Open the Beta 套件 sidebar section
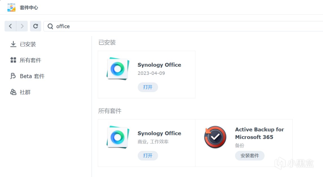Viewport: 323px width, 177px height. tap(32, 76)
